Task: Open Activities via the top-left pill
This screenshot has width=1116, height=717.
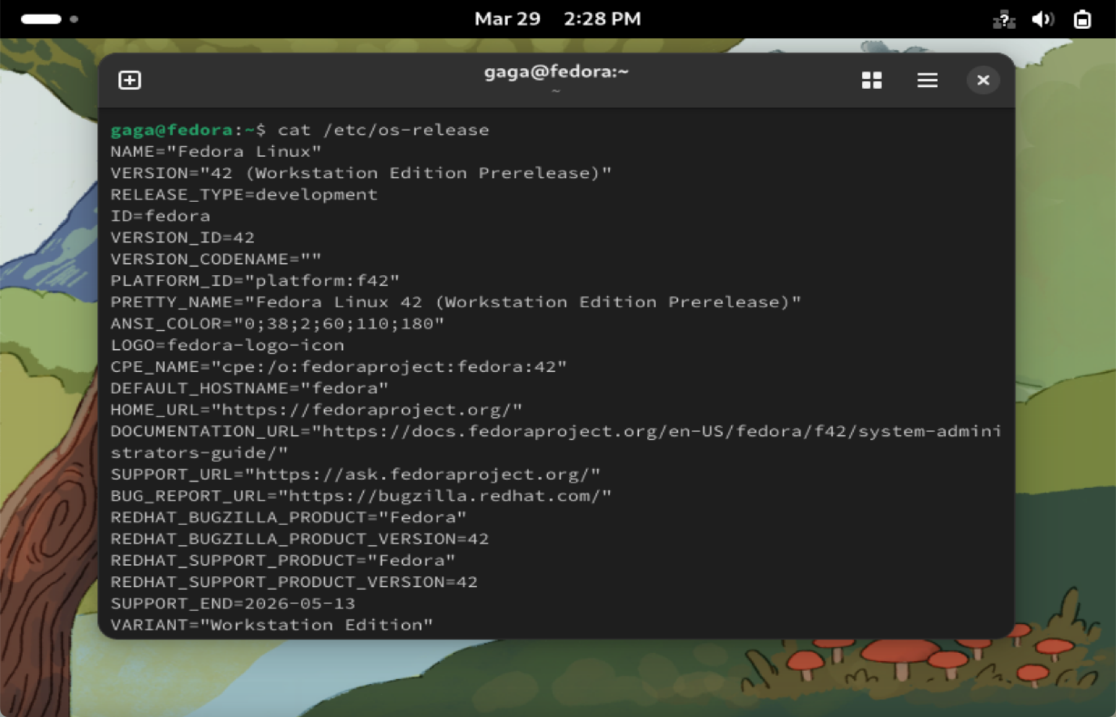Action: (x=41, y=19)
